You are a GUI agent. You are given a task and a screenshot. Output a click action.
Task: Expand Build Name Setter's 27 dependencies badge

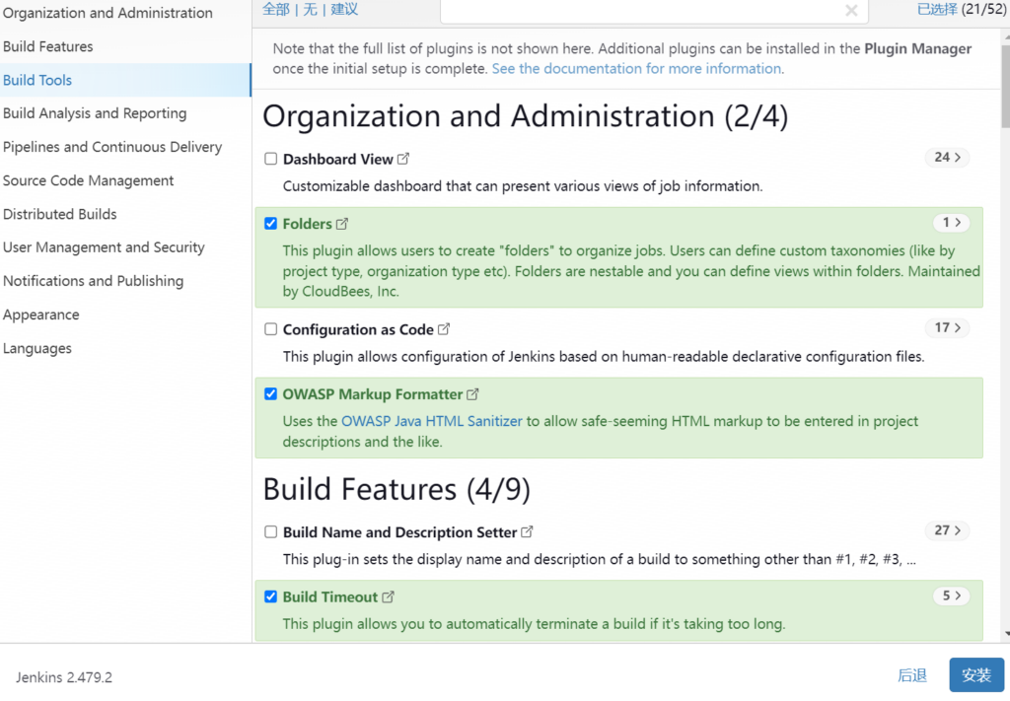coord(947,530)
